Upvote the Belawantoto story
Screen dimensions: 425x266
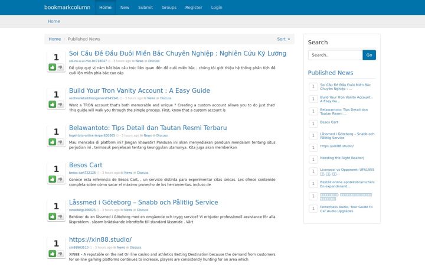pyautogui.click(x=53, y=142)
